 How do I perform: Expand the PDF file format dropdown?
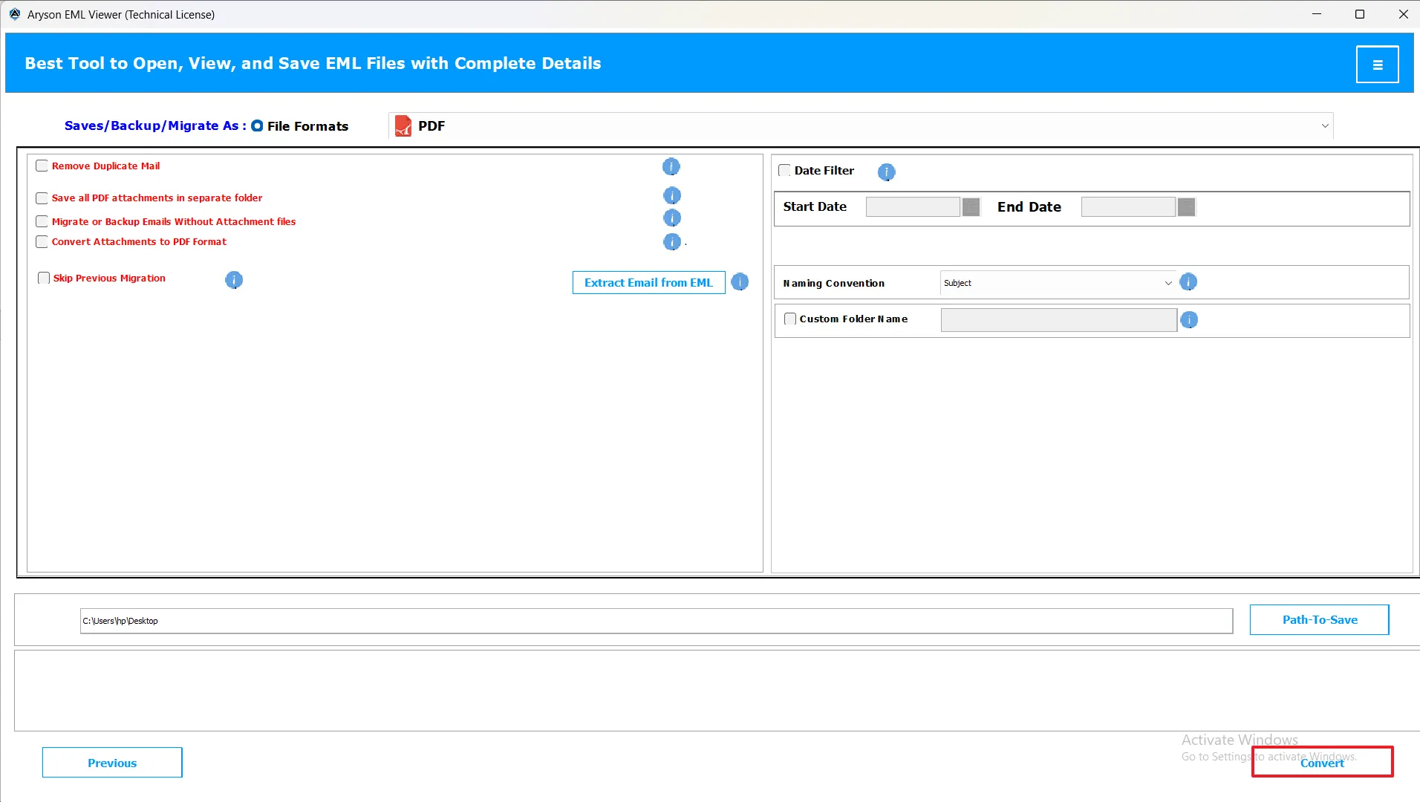tap(1324, 126)
